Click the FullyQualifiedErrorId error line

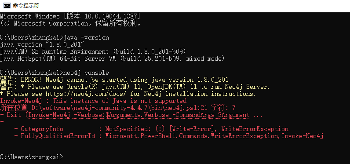click(169, 136)
